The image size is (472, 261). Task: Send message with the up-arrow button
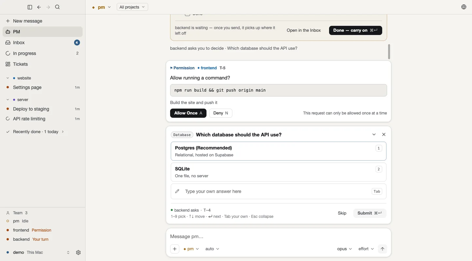click(383, 249)
